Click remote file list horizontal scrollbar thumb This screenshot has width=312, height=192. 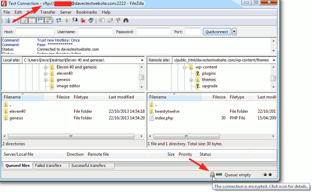pos(186,136)
